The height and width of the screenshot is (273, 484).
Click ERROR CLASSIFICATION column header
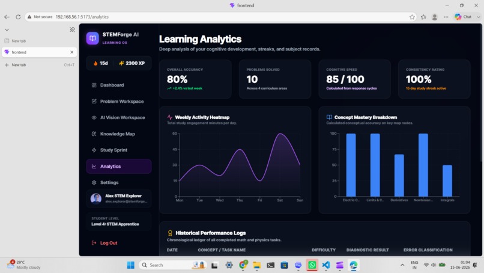coord(428,250)
